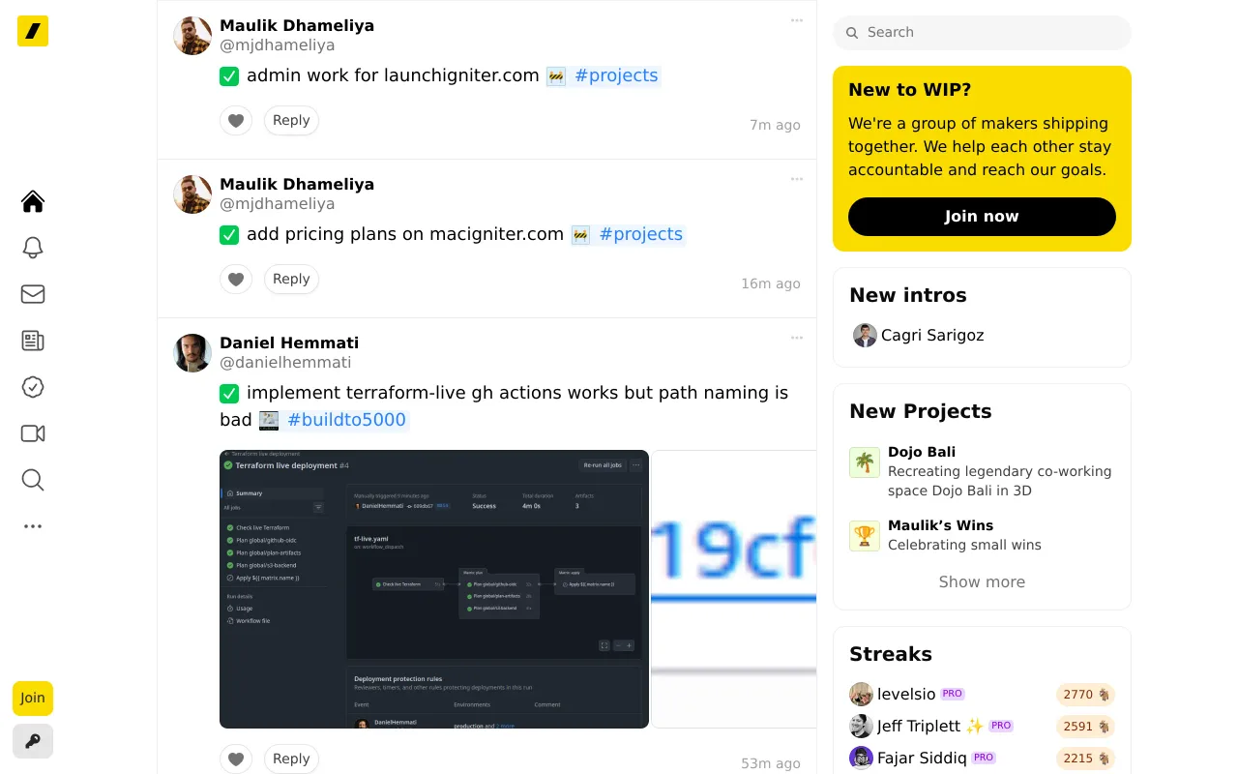Viewport: 1238px width, 774px height.
Task: Focus the Search input field
Action: (x=982, y=33)
